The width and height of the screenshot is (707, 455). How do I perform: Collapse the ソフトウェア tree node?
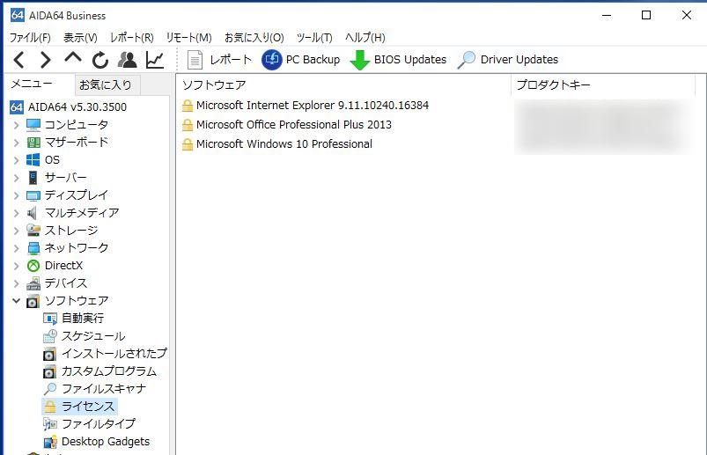(16, 300)
